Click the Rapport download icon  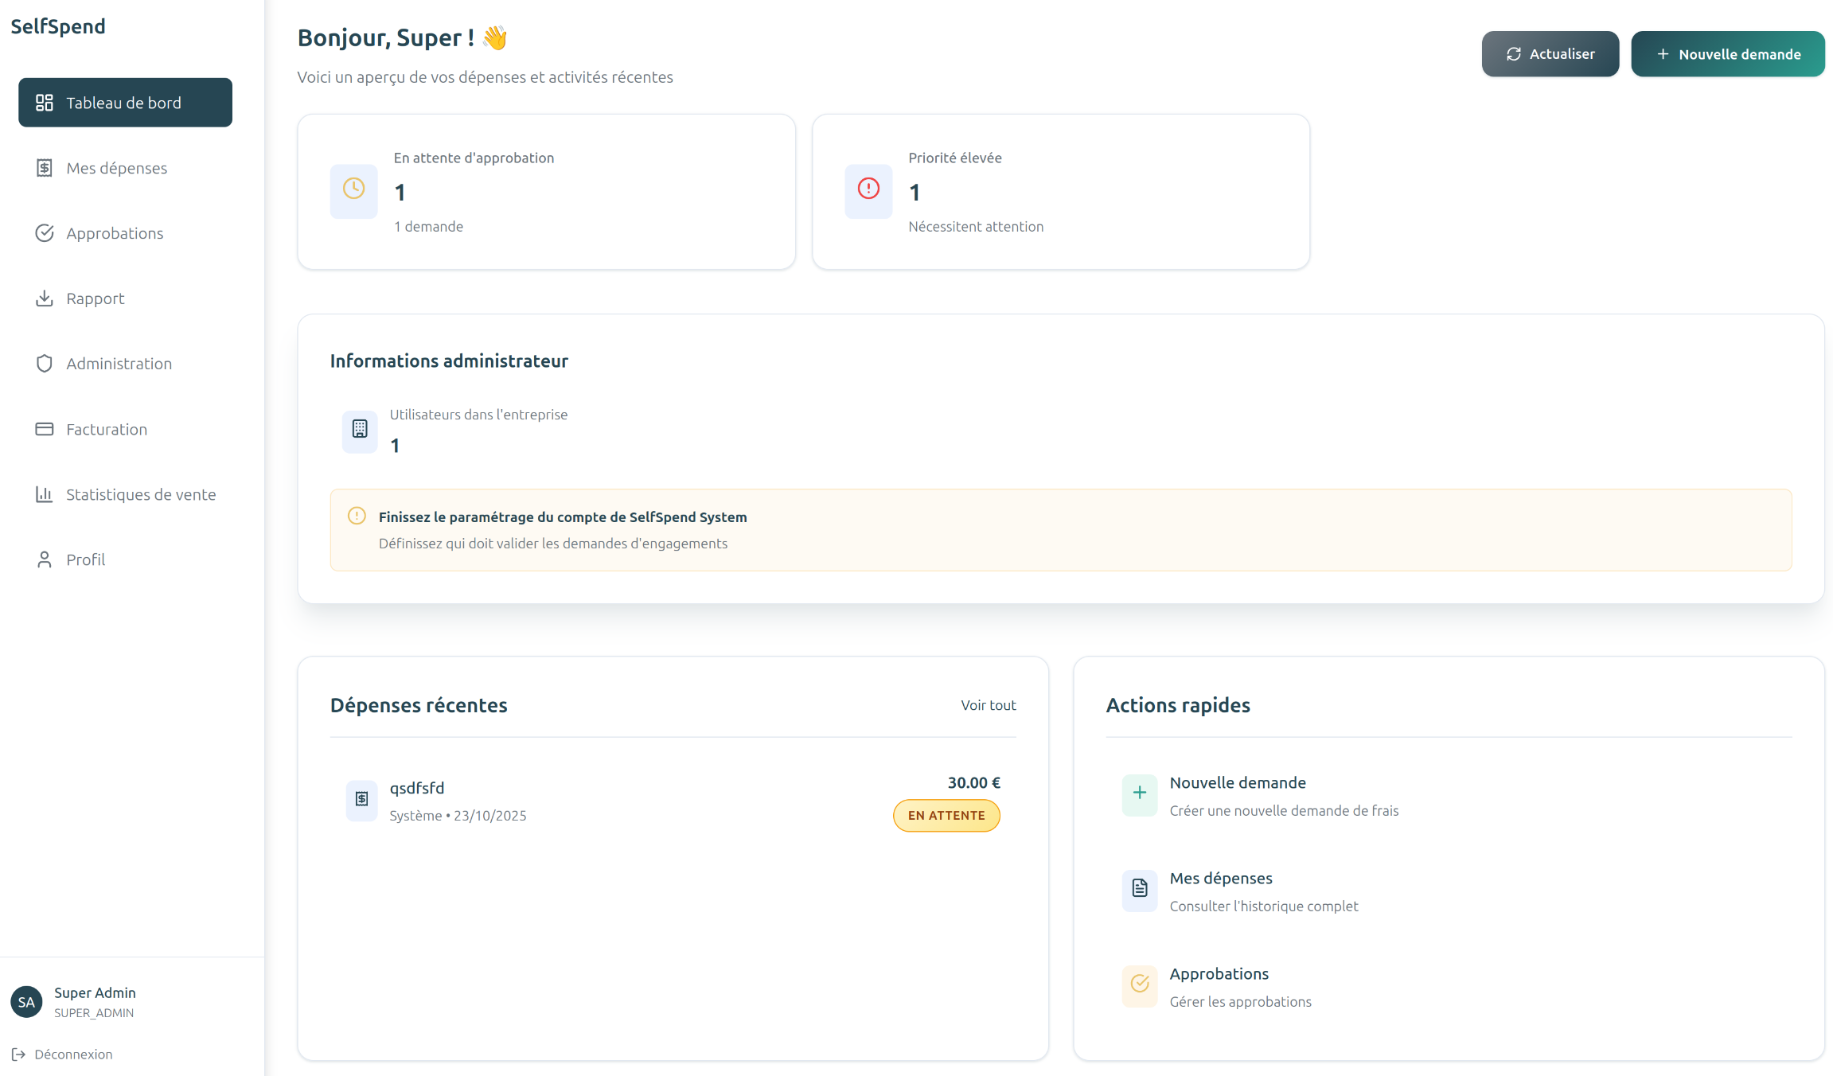[x=45, y=298]
